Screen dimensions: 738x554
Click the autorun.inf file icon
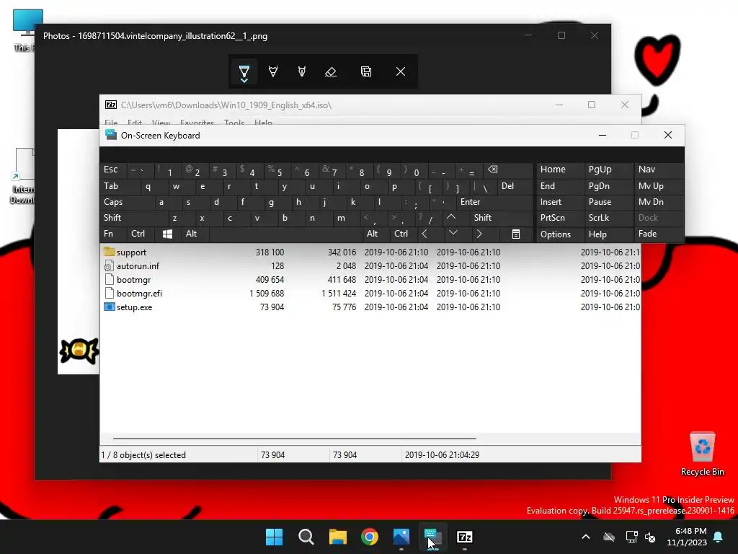click(110, 265)
